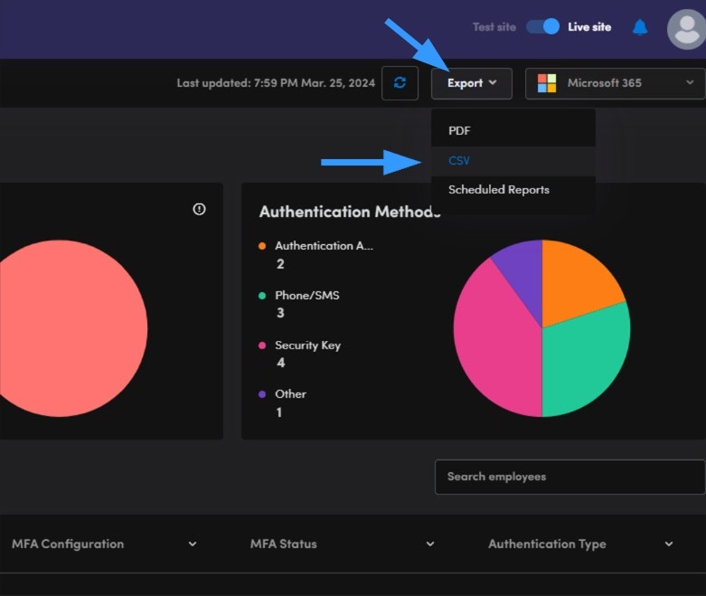The image size is (706, 596).
Task: Open Scheduled Reports menu entry
Action: pos(498,190)
